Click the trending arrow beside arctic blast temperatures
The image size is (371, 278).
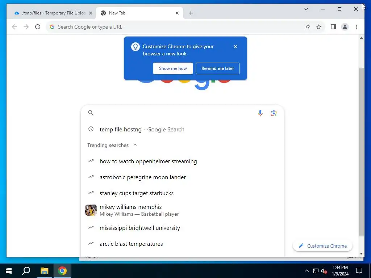(x=91, y=243)
